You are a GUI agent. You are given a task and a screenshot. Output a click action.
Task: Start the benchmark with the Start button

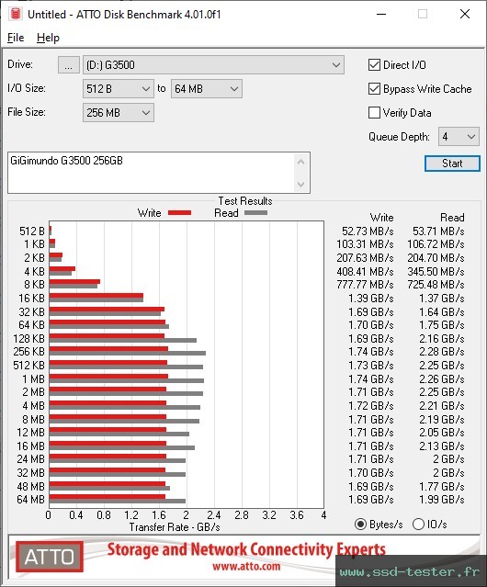pos(452,164)
